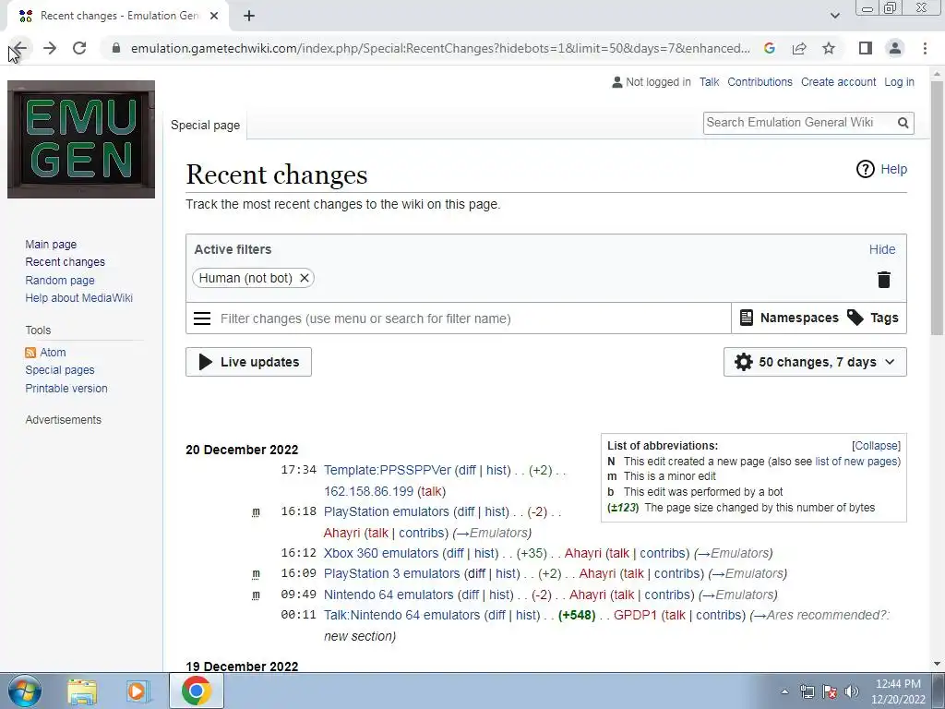Click the browser forward arrow
945x709 pixels.
click(x=50, y=48)
